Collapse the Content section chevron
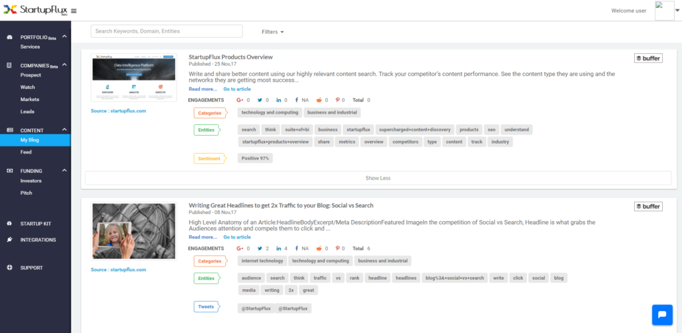The height and width of the screenshot is (333, 682). (x=65, y=130)
